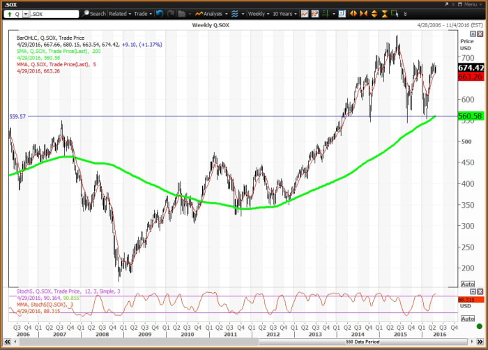488x350 pixels.
Task: Click the Search button in the toolbar
Action: [x=94, y=13]
